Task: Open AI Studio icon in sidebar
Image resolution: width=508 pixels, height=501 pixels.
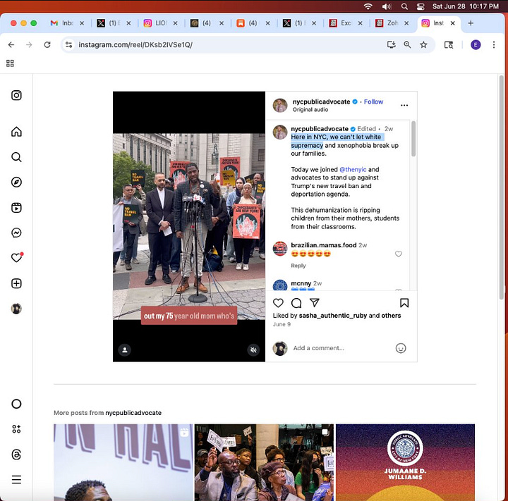Action: 16,429
